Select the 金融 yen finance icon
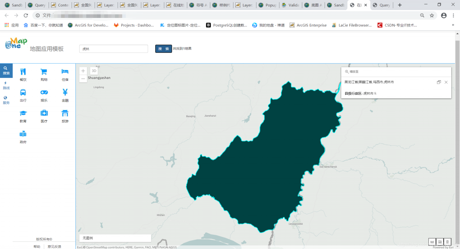 pyautogui.click(x=65, y=92)
